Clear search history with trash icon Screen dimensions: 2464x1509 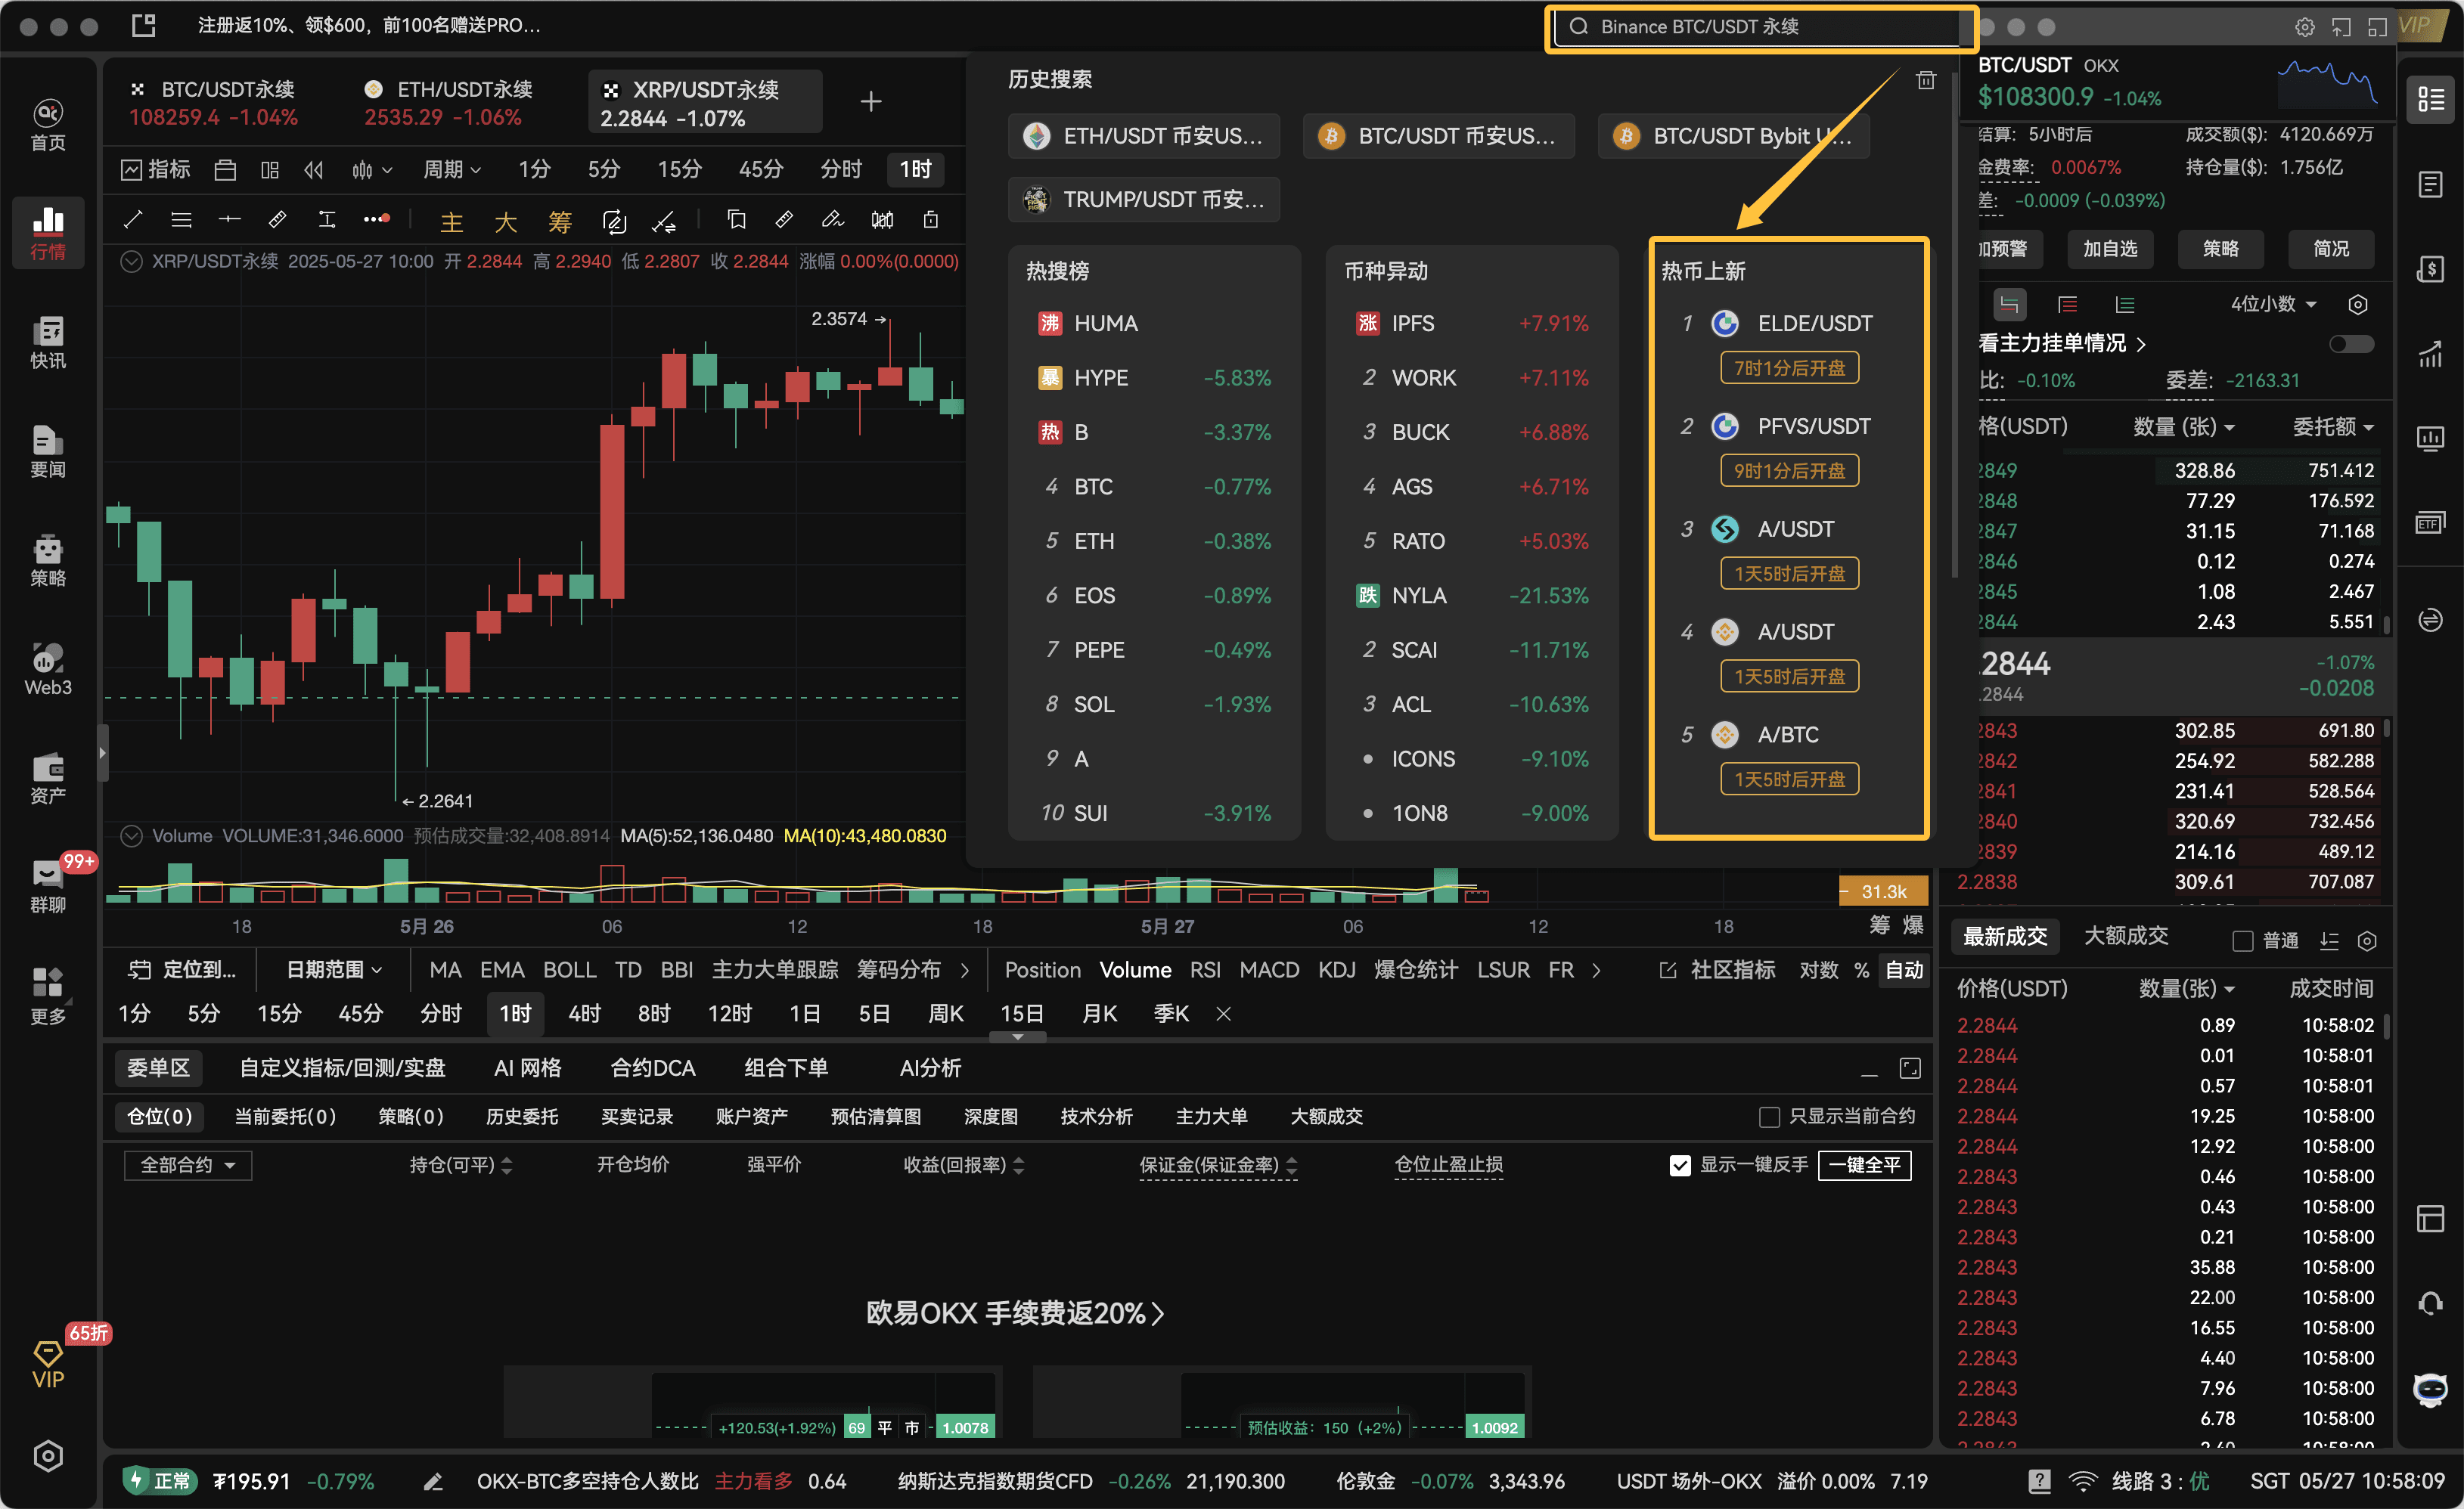point(1925,80)
